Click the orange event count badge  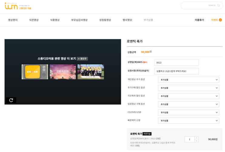coord(220,20)
